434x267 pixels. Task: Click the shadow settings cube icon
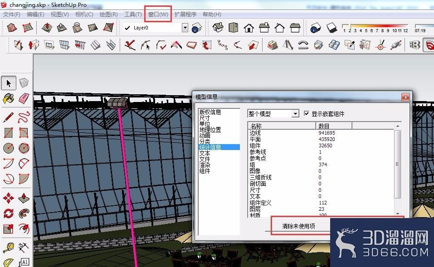point(315,28)
